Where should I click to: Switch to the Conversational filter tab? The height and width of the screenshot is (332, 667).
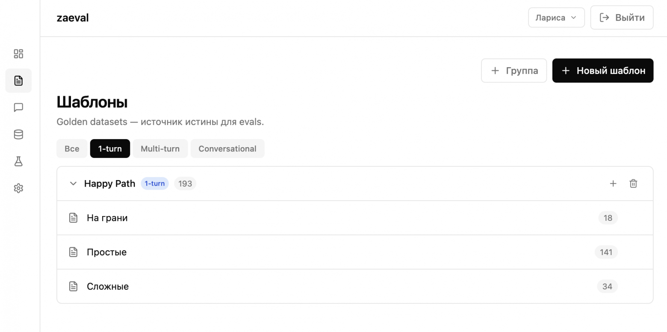point(227,148)
